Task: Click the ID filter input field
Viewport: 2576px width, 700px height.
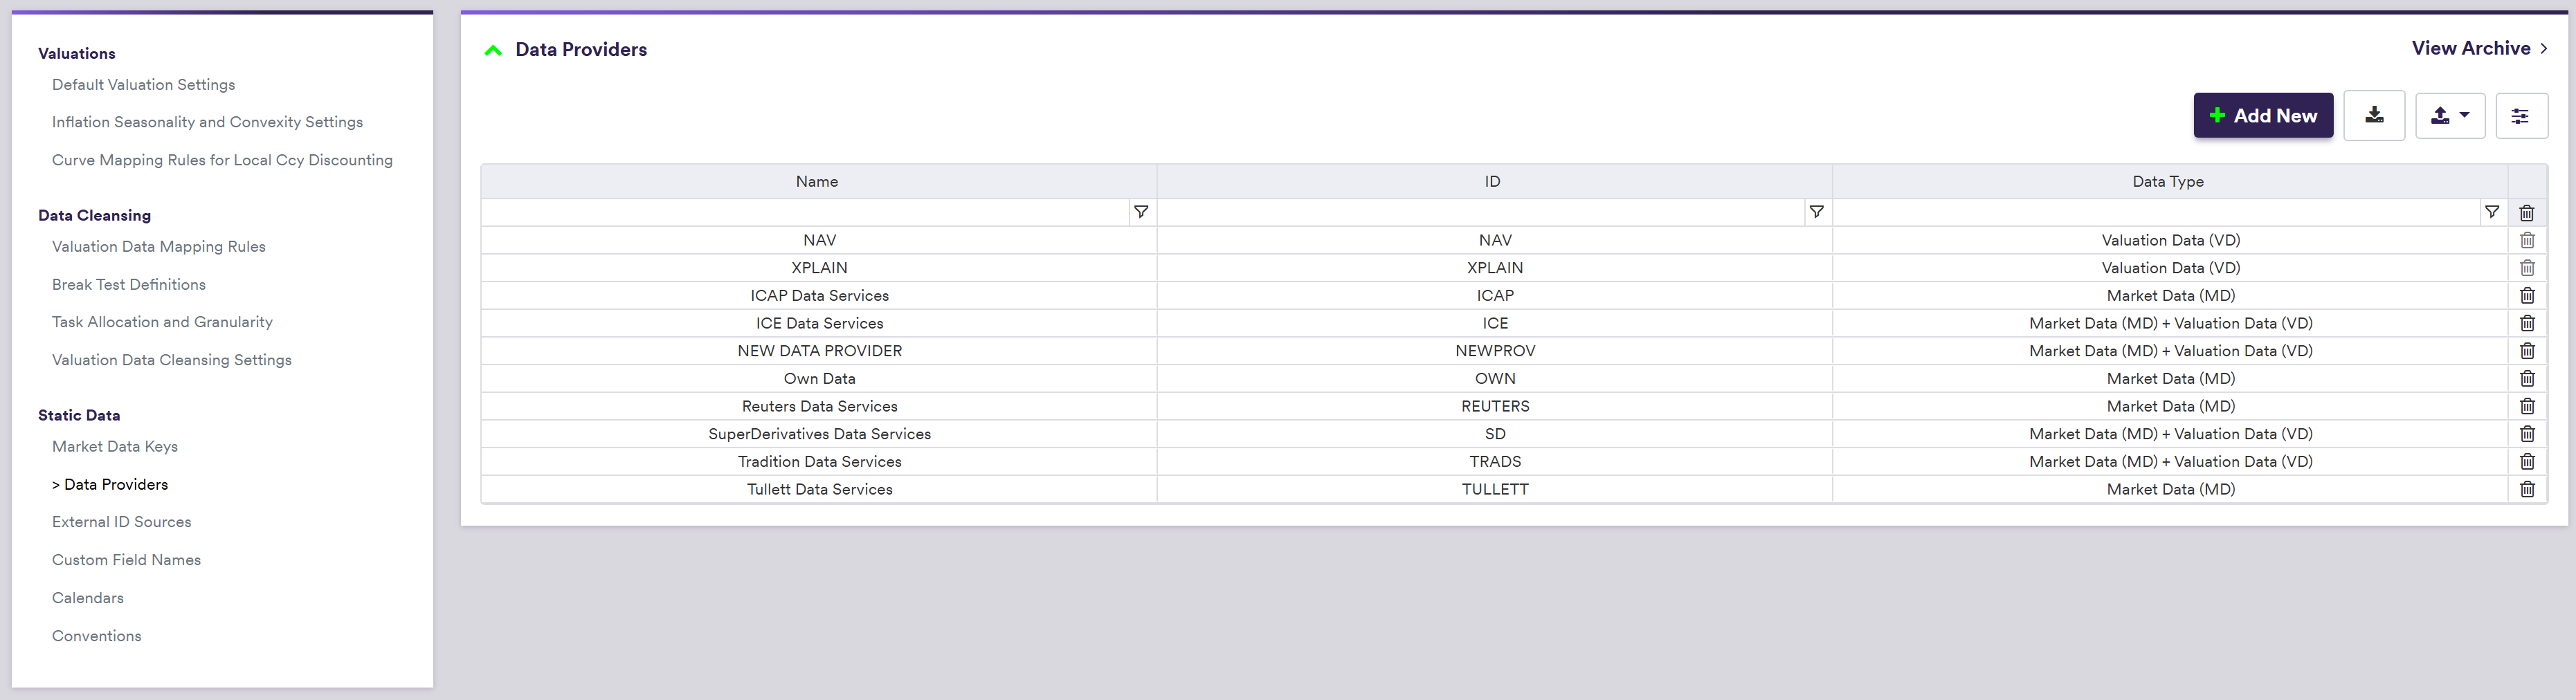Action: [1480, 212]
